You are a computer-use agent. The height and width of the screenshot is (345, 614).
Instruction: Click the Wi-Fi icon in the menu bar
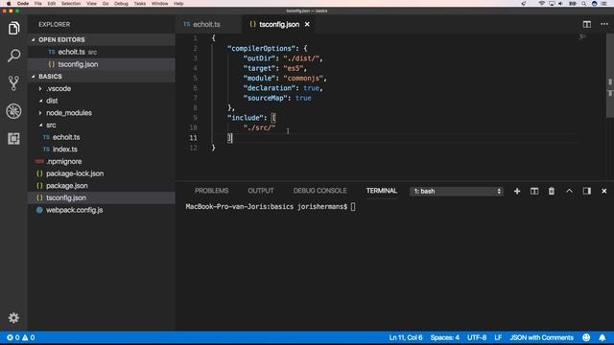[x=541, y=3]
